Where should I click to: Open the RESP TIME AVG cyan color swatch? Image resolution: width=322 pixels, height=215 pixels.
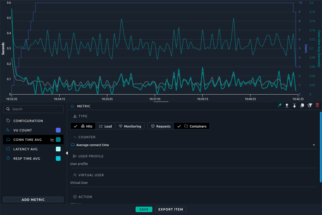(58, 158)
